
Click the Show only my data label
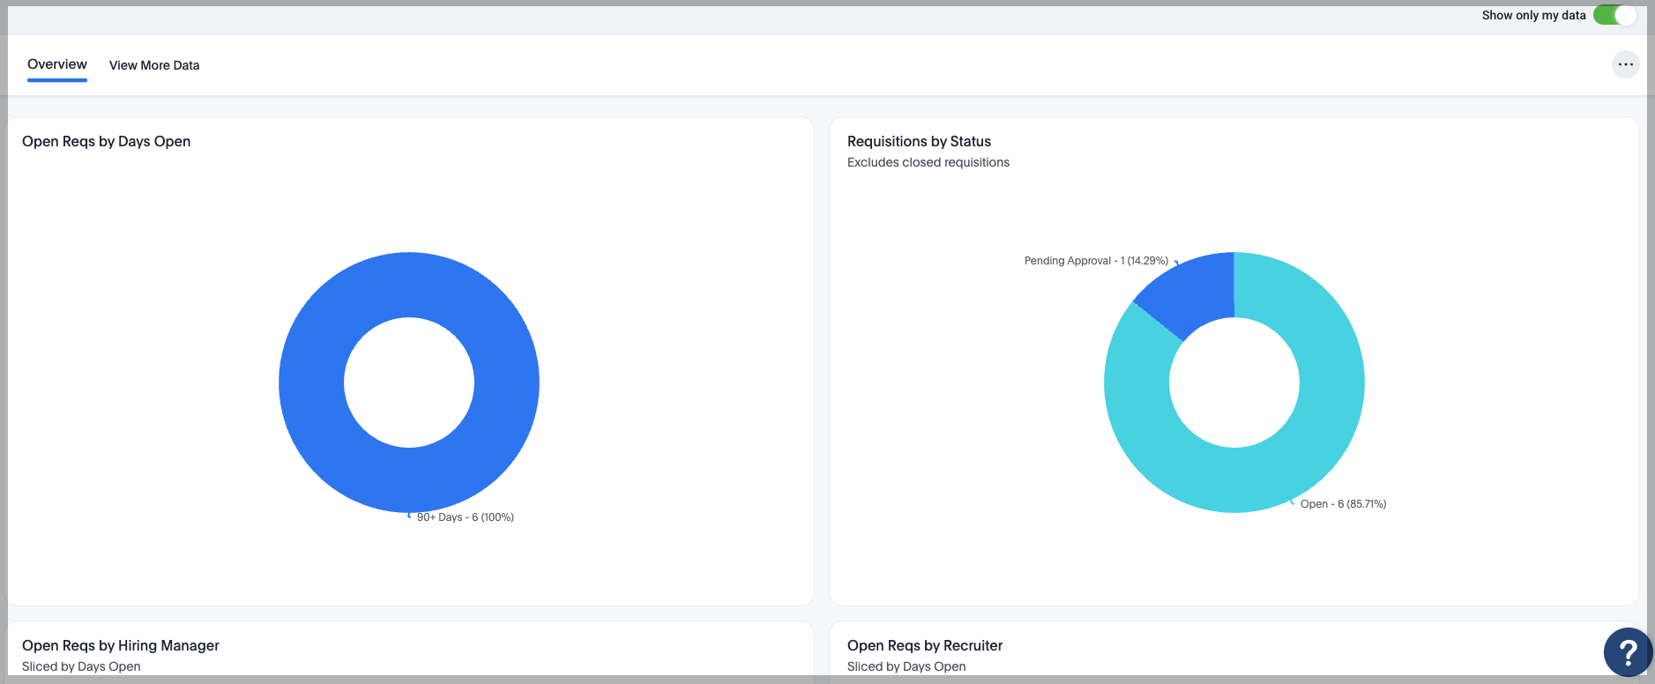click(x=1533, y=15)
